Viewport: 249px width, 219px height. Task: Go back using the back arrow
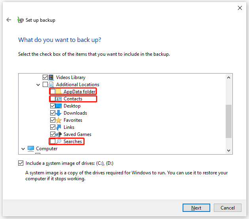pyautogui.click(x=9, y=20)
